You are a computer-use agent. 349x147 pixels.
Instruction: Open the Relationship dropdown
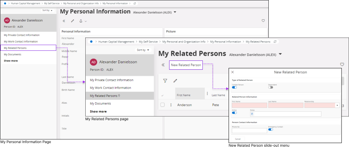point(337,106)
